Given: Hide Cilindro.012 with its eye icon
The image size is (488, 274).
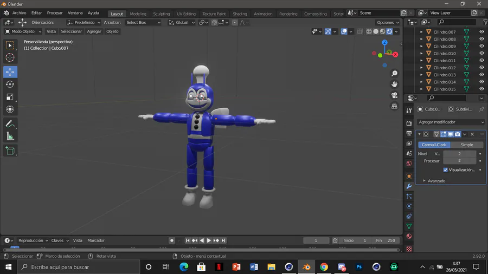Looking at the screenshot, I should point(481,67).
